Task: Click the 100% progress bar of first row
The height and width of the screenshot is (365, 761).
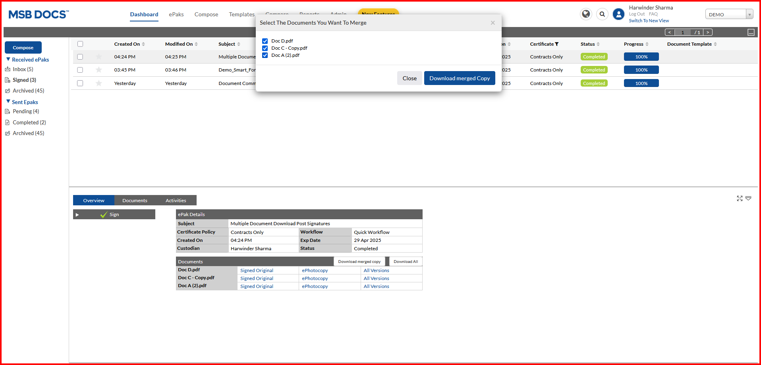Action: [x=641, y=57]
